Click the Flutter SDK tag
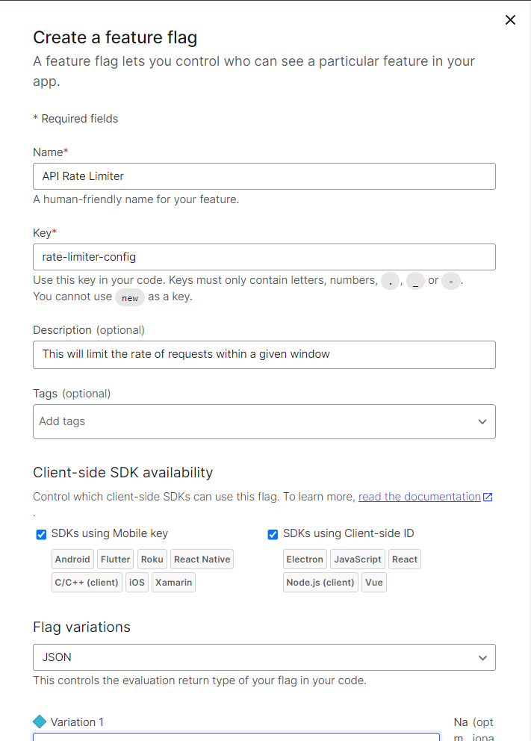 pos(115,559)
